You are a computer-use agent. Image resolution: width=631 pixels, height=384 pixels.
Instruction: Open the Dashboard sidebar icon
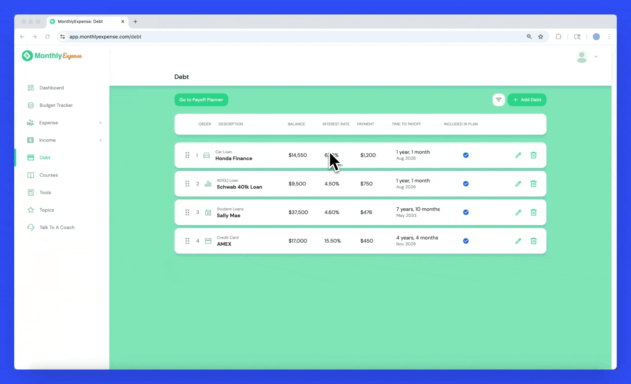click(31, 87)
